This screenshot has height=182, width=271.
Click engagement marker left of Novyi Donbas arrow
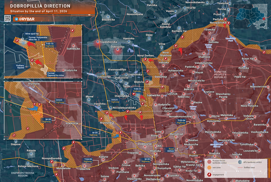pyautogui.click(x=146, y=60)
